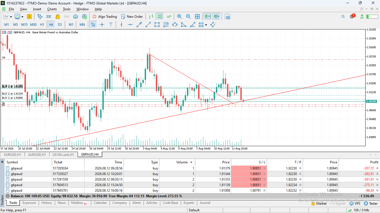Toggle Algo Trading on
The width and height of the screenshot is (380, 213).
105,17
